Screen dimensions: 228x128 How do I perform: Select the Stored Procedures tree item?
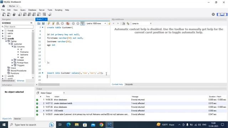(19, 71)
